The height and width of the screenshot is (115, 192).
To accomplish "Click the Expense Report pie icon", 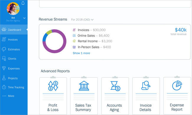I will [x=177, y=86].
